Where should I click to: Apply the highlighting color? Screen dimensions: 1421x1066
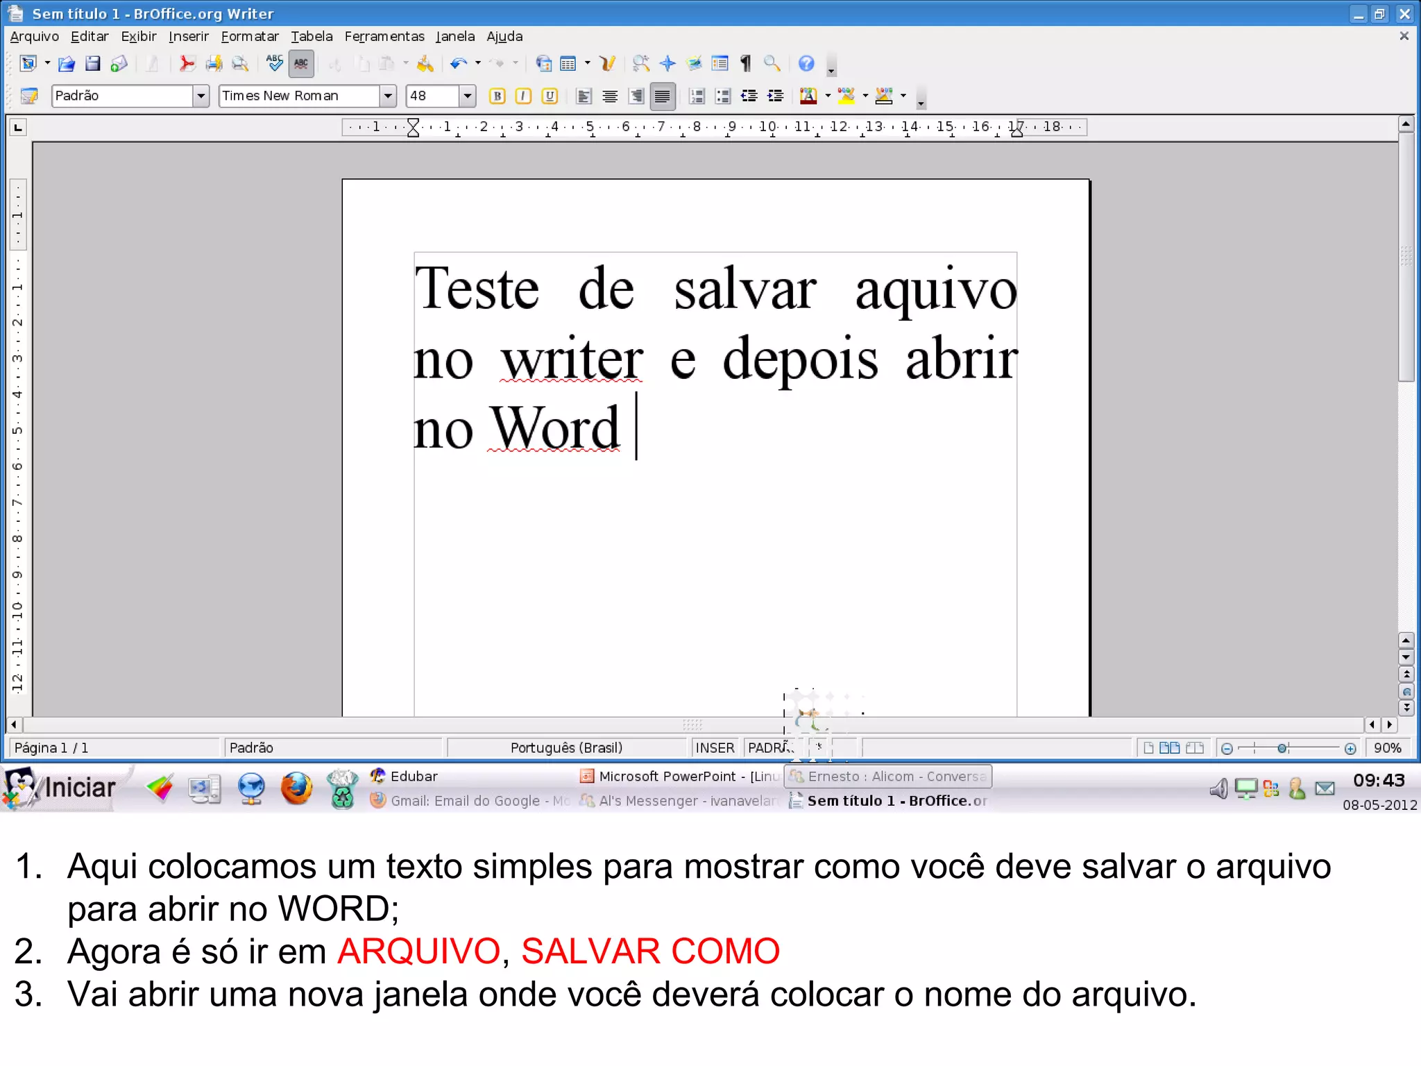(x=846, y=96)
